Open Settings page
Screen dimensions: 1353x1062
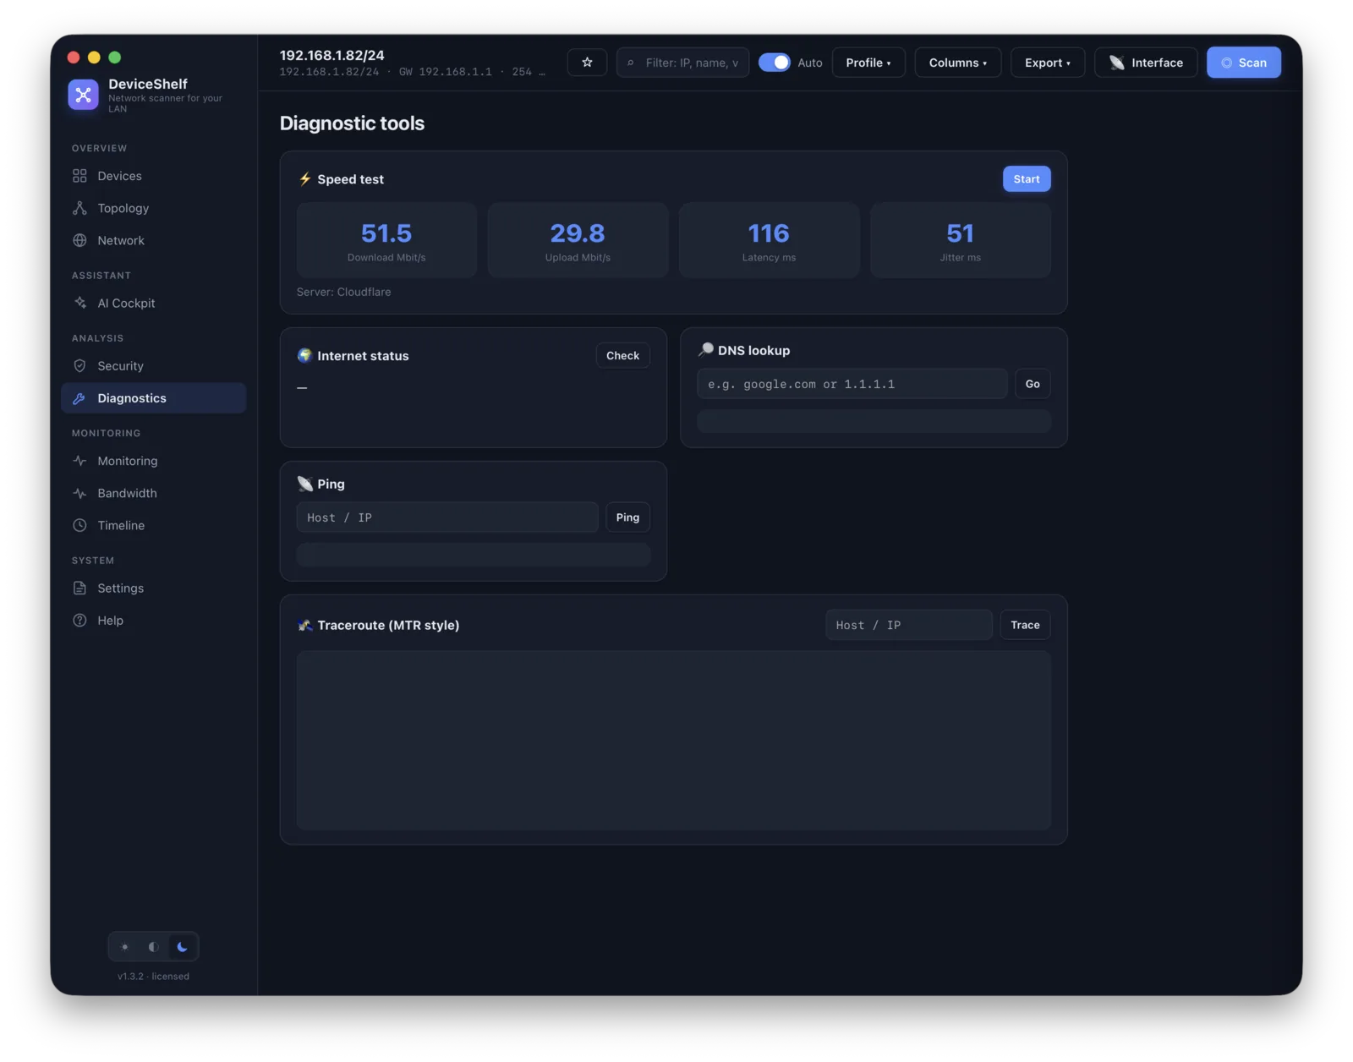pyautogui.click(x=153, y=588)
